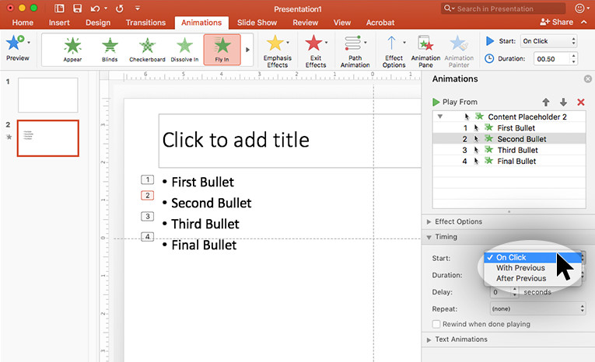The height and width of the screenshot is (362, 595).
Task: Click the Save icon in title bar
Action: click(78, 9)
